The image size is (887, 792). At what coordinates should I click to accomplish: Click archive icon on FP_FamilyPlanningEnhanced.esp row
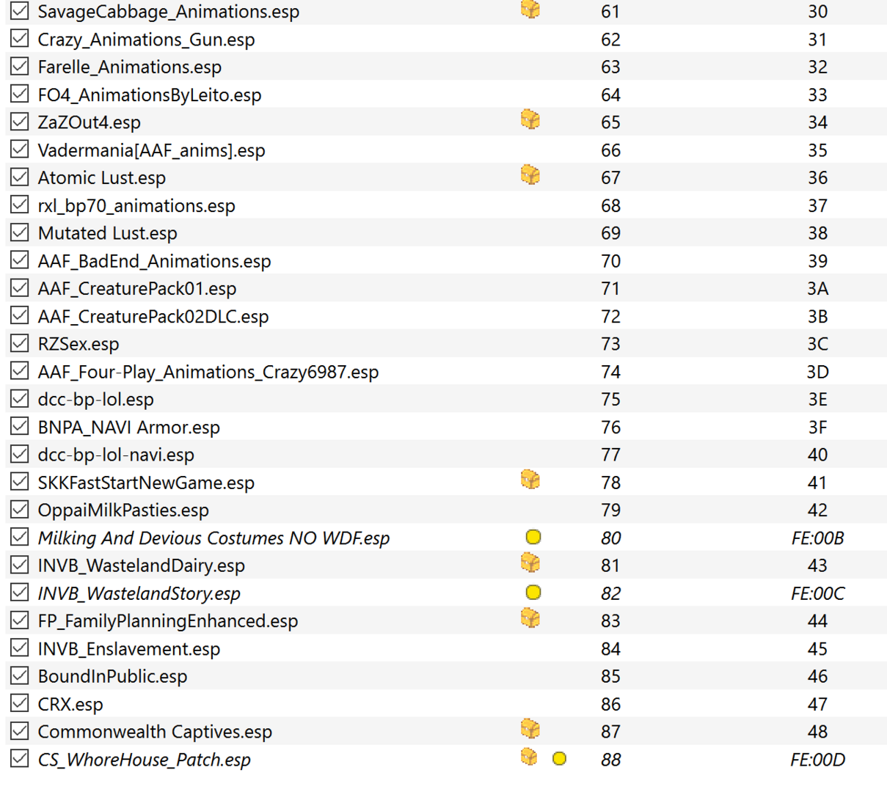[530, 619]
